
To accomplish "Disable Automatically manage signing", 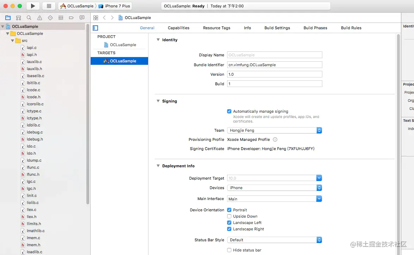I will 229,111.
